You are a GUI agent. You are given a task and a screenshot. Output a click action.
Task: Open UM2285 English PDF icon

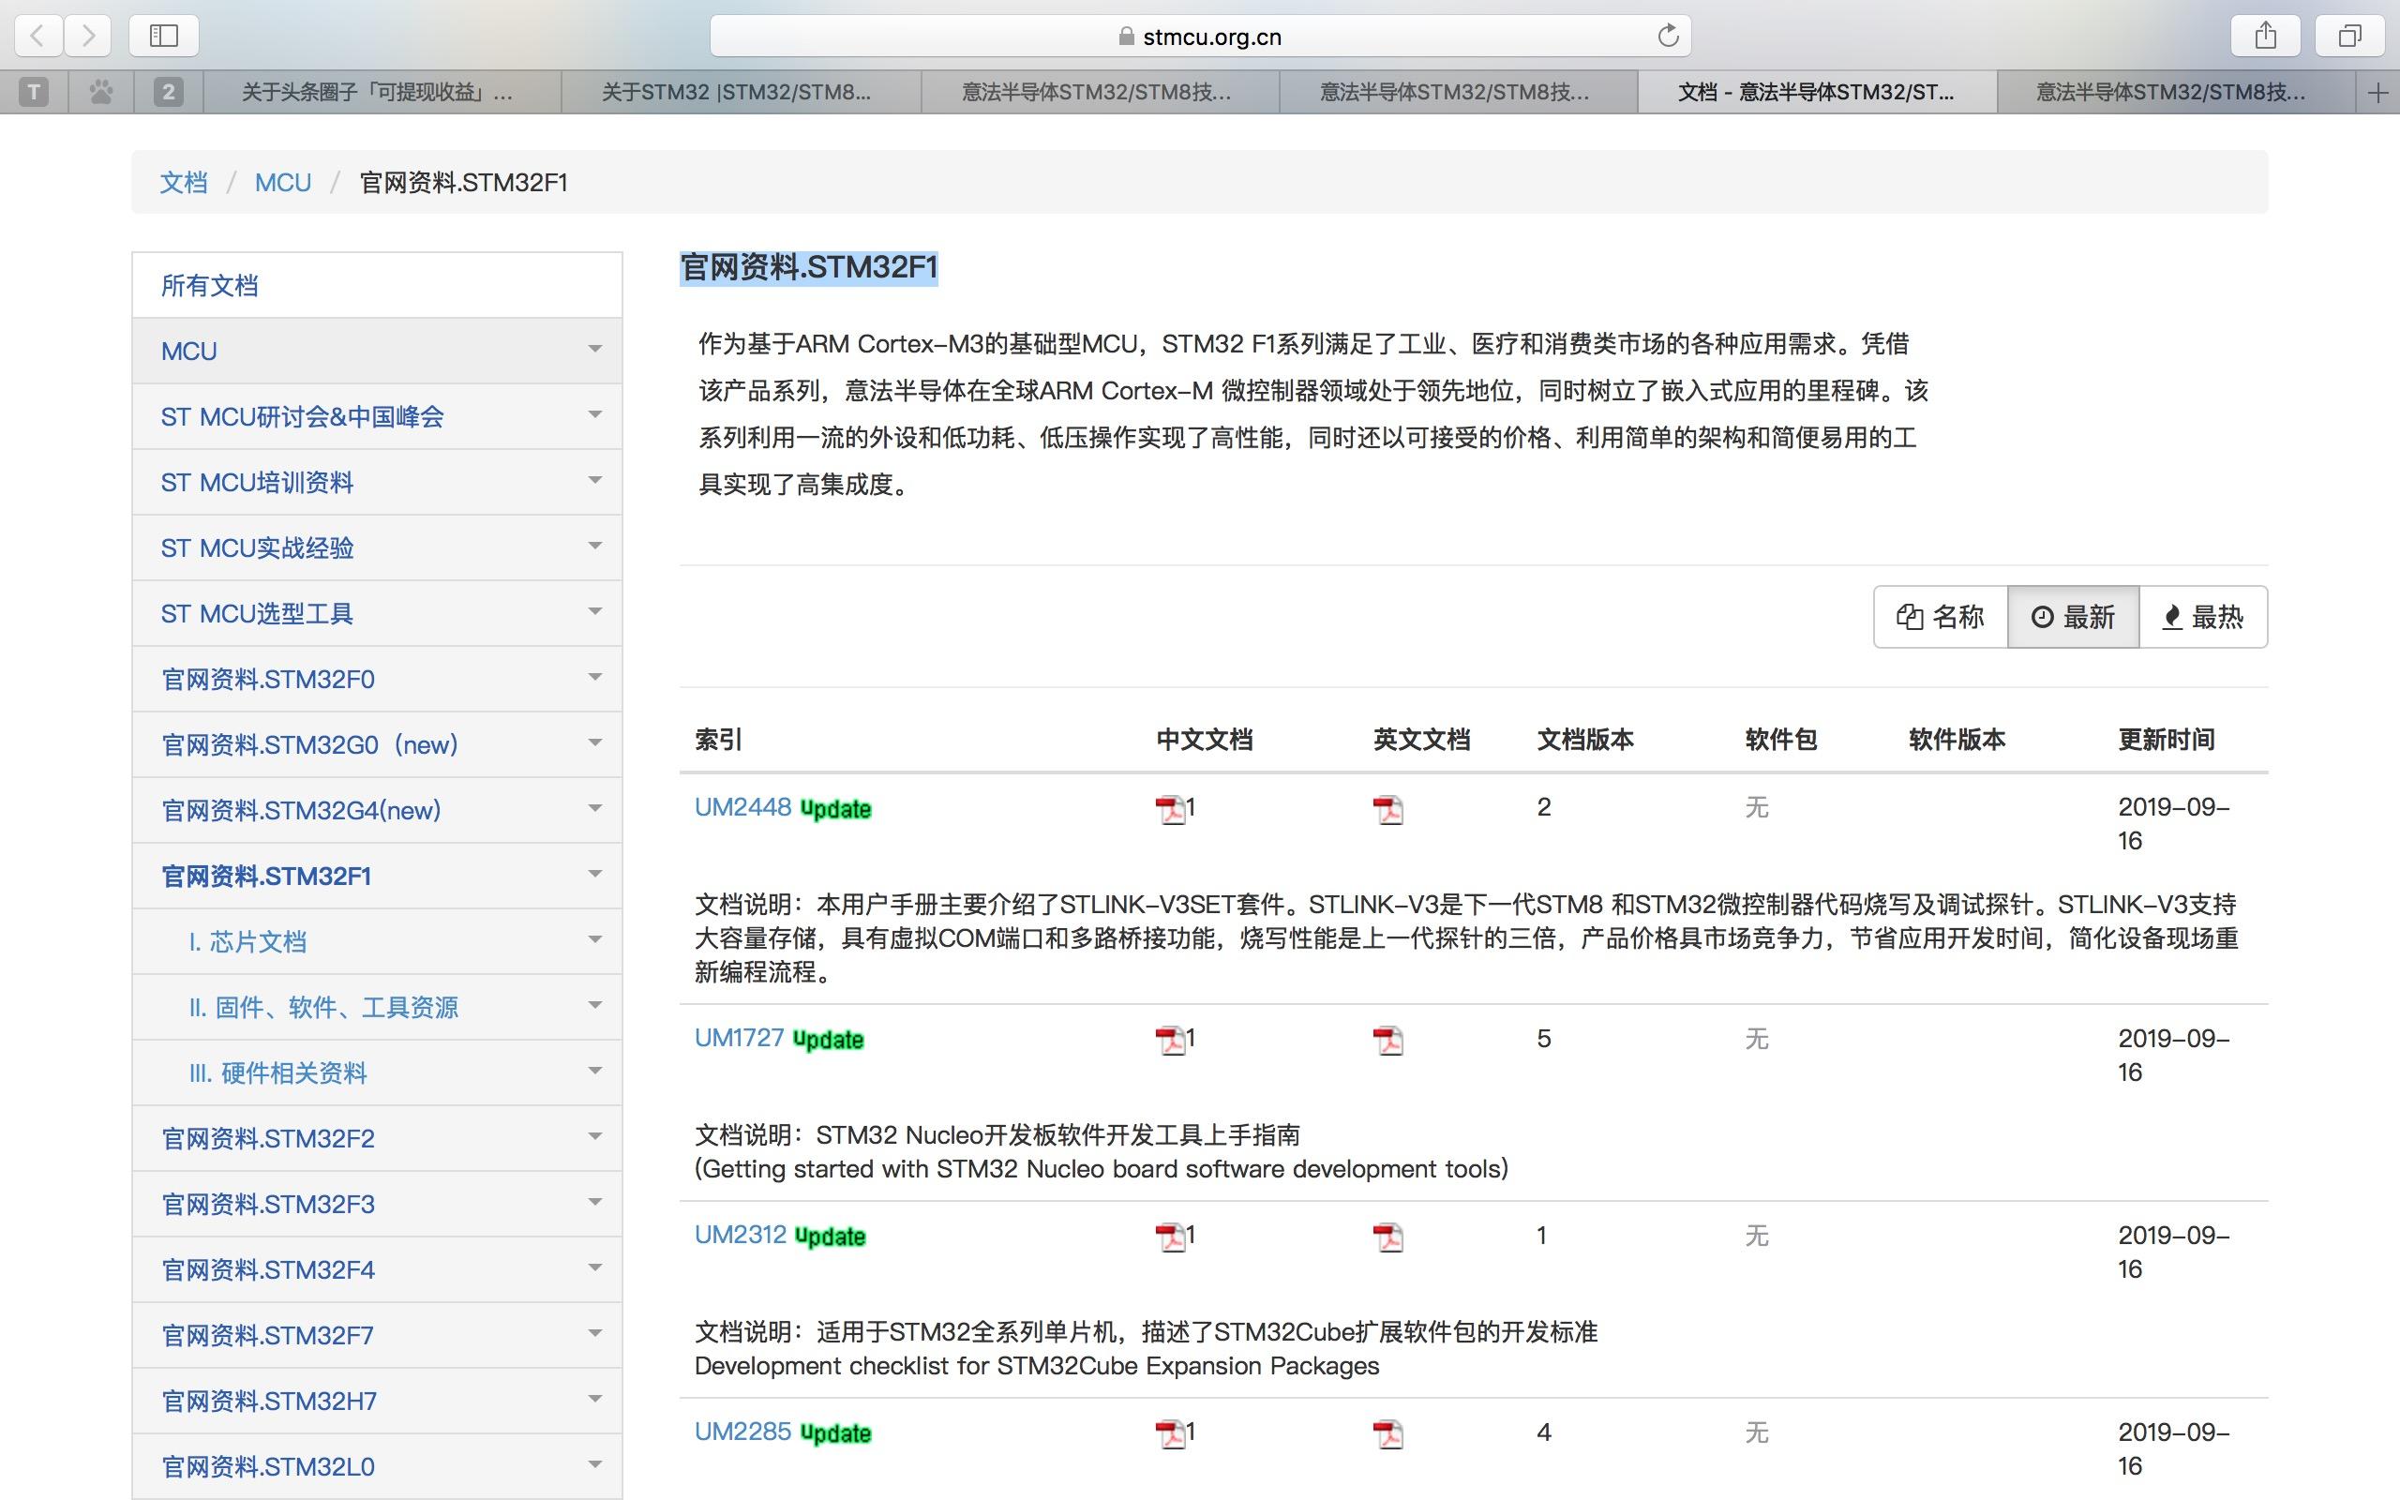[1387, 1433]
